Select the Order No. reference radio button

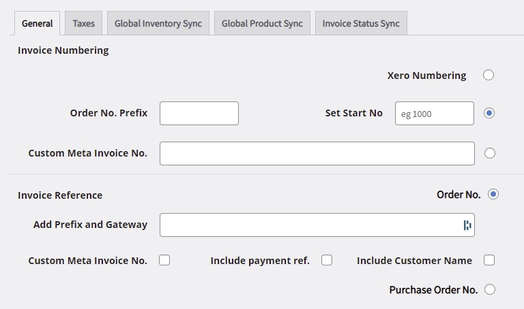coord(493,195)
